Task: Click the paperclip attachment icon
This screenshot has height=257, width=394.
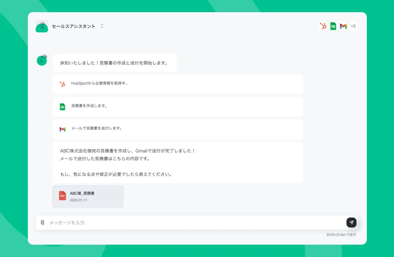Action: [x=43, y=223]
